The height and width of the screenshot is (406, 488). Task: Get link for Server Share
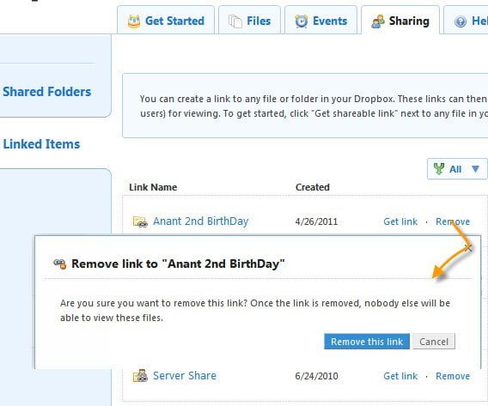click(x=400, y=376)
